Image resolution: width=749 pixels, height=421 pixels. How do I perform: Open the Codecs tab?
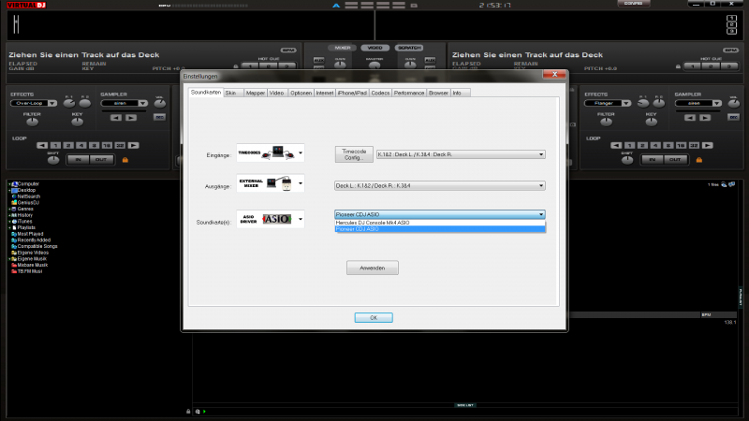pos(380,93)
